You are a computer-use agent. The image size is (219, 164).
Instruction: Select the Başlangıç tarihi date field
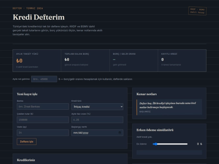[97, 133]
